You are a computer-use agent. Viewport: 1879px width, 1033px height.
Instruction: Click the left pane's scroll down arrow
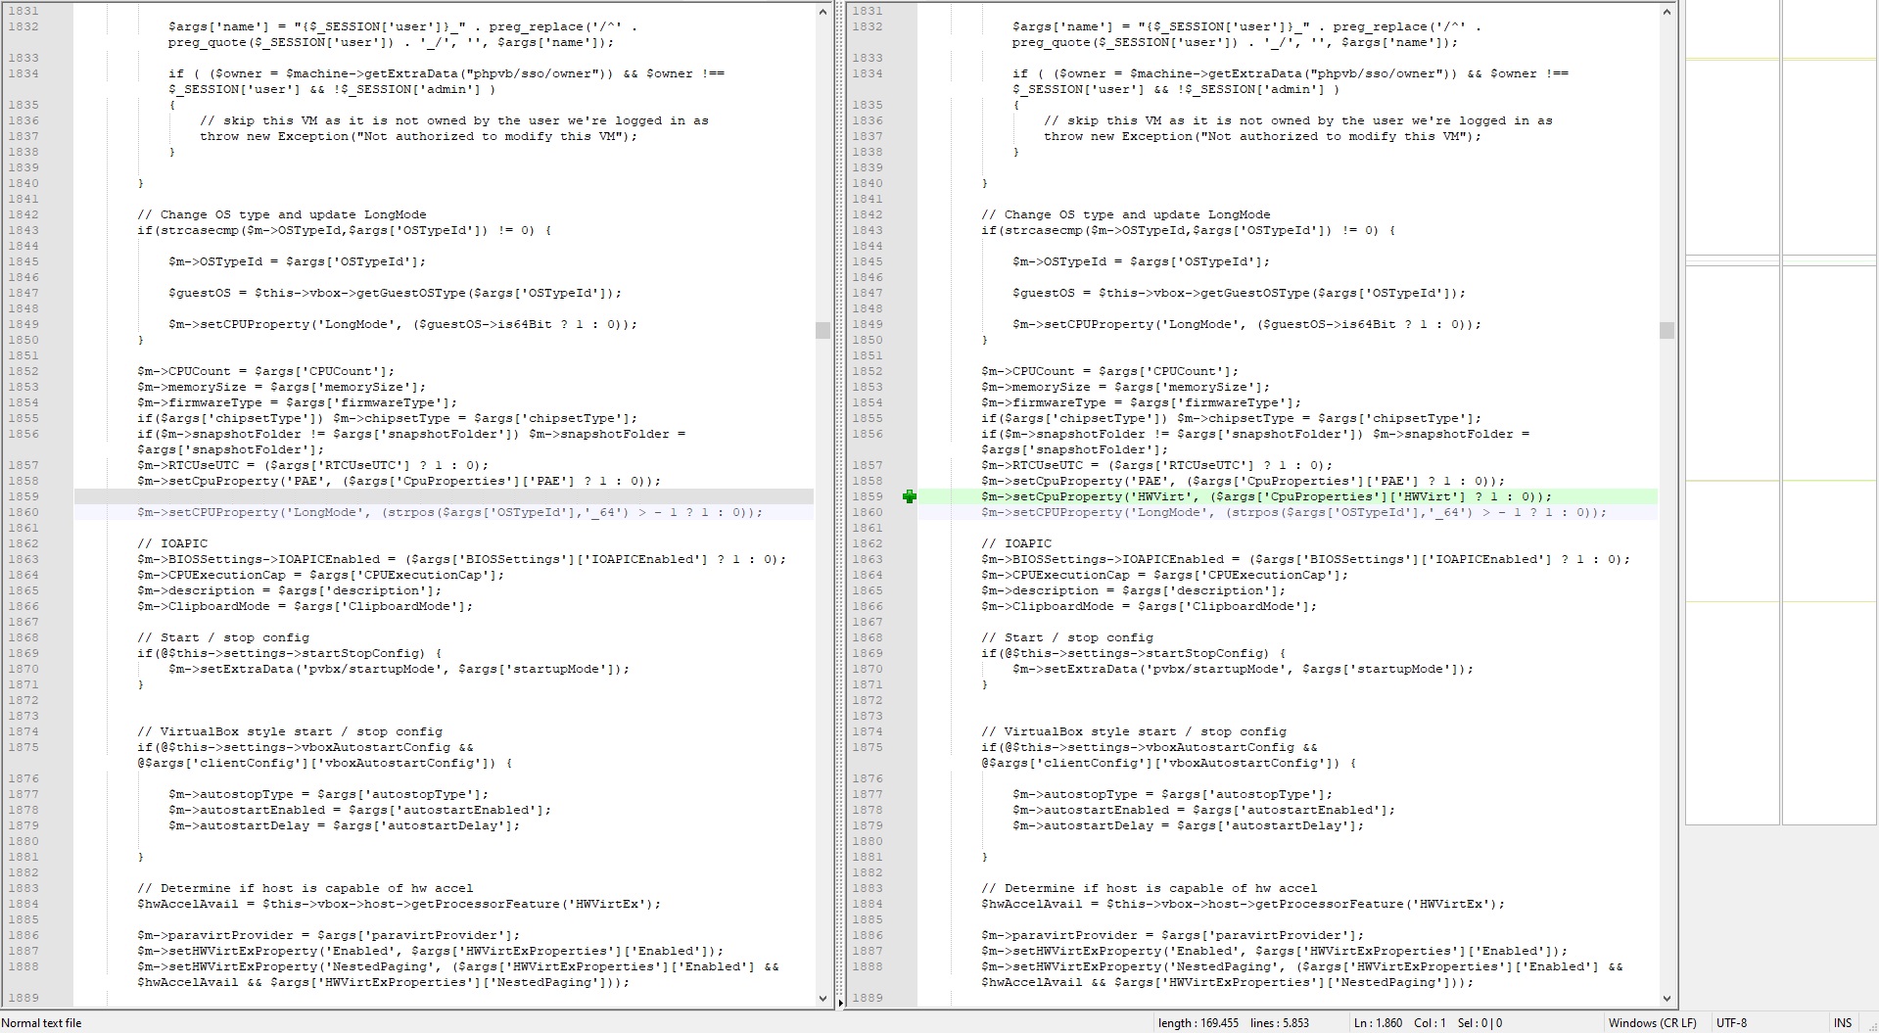pyautogui.click(x=822, y=999)
